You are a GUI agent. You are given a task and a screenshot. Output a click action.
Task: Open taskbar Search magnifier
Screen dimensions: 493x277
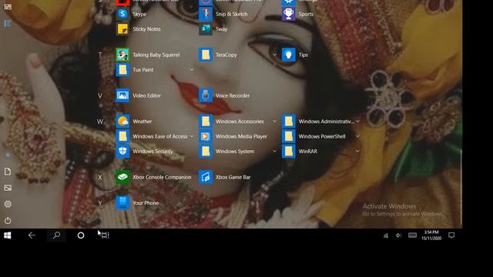click(56, 235)
